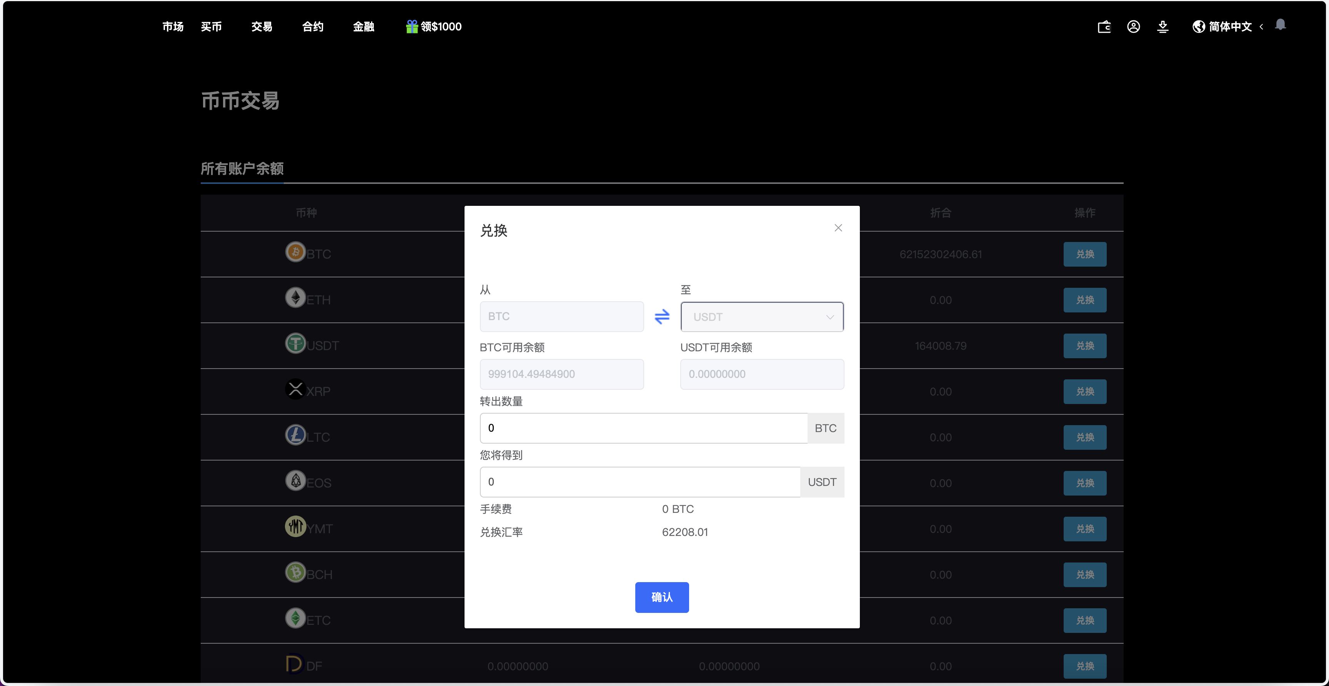The image size is (1329, 686).
Task: Click the XRP coin icon
Action: click(295, 389)
